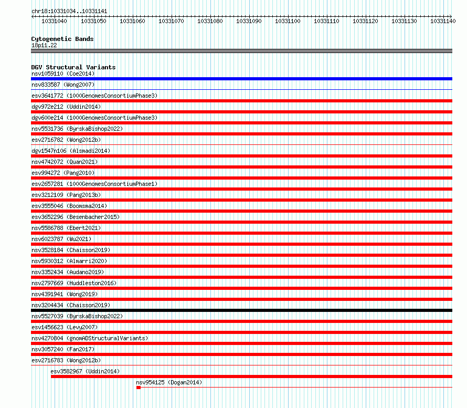The image size is (467, 408).
Task: Click the chr18:10331034..10331141 region label
Action: 69,12
